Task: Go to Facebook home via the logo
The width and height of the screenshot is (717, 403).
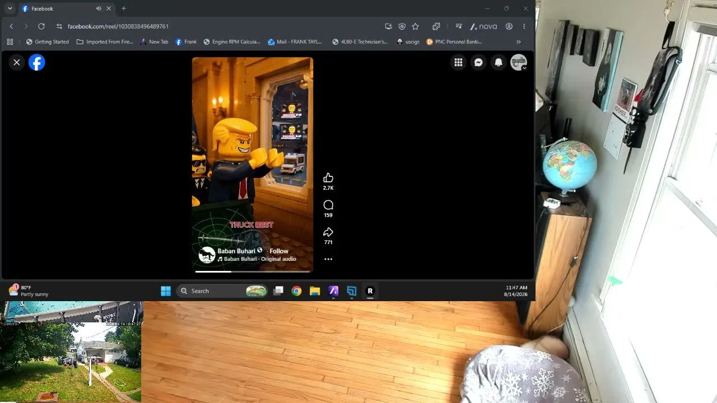Action: (37, 63)
